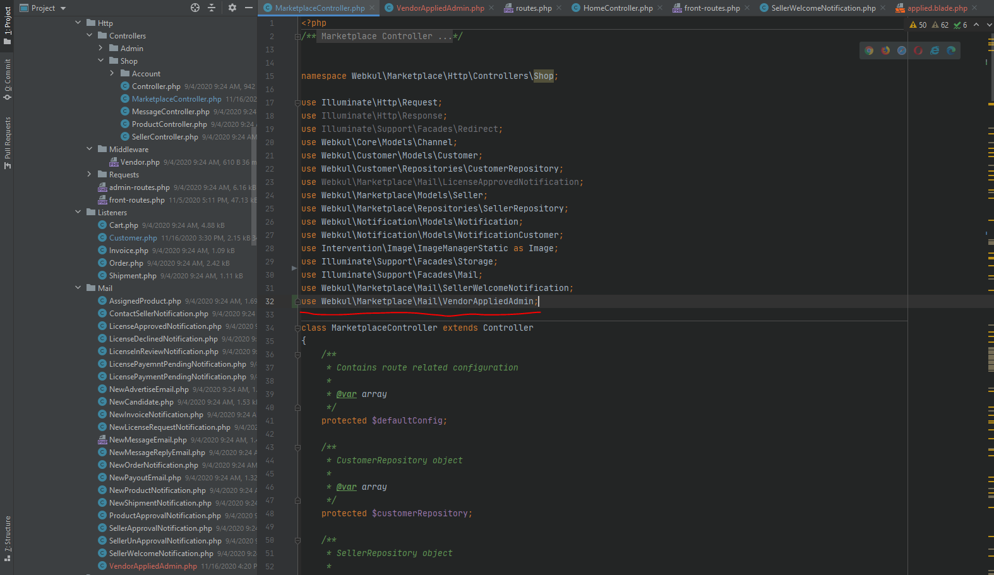Image resolution: width=994 pixels, height=575 pixels.
Task: Open page in Opera browser
Action: 918,50
